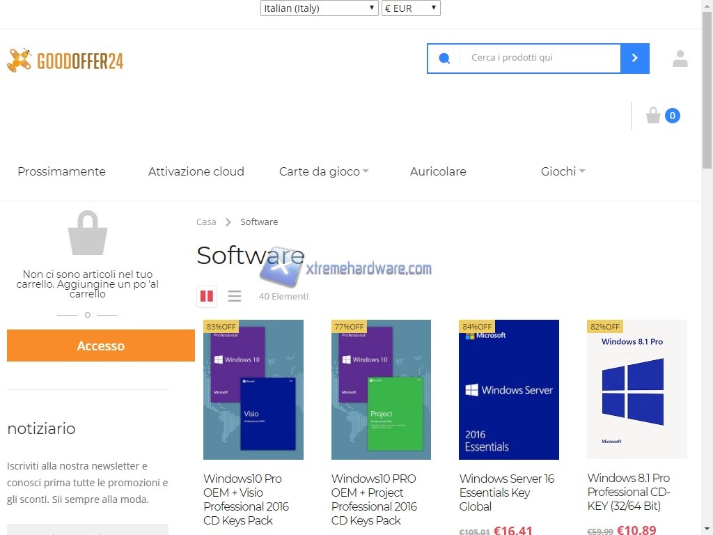
Task: Navigate to Casa breadcrumb link
Action: pos(206,222)
